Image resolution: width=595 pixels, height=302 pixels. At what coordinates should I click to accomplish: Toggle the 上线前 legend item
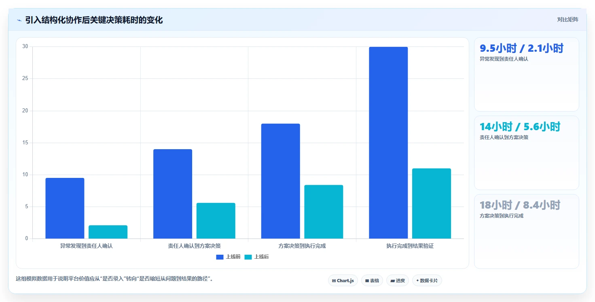pyautogui.click(x=229, y=257)
